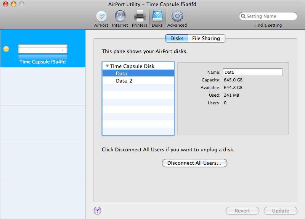Viewport: 305px width, 219px height.
Task: Click Disconnect All Users button
Action: 194,163
